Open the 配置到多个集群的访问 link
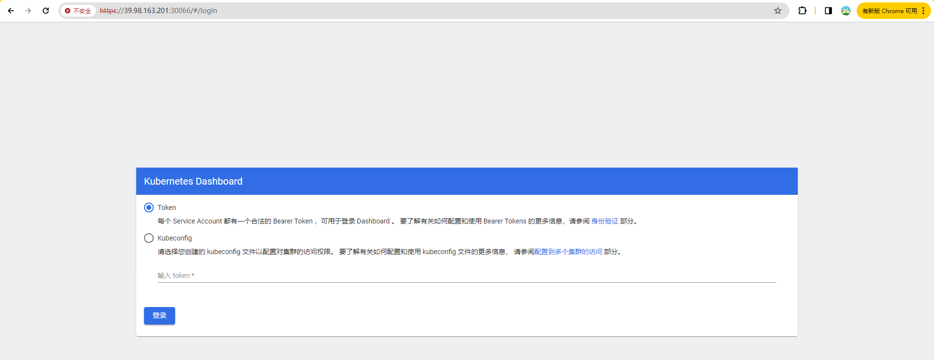934x360 pixels. (x=568, y=252)
